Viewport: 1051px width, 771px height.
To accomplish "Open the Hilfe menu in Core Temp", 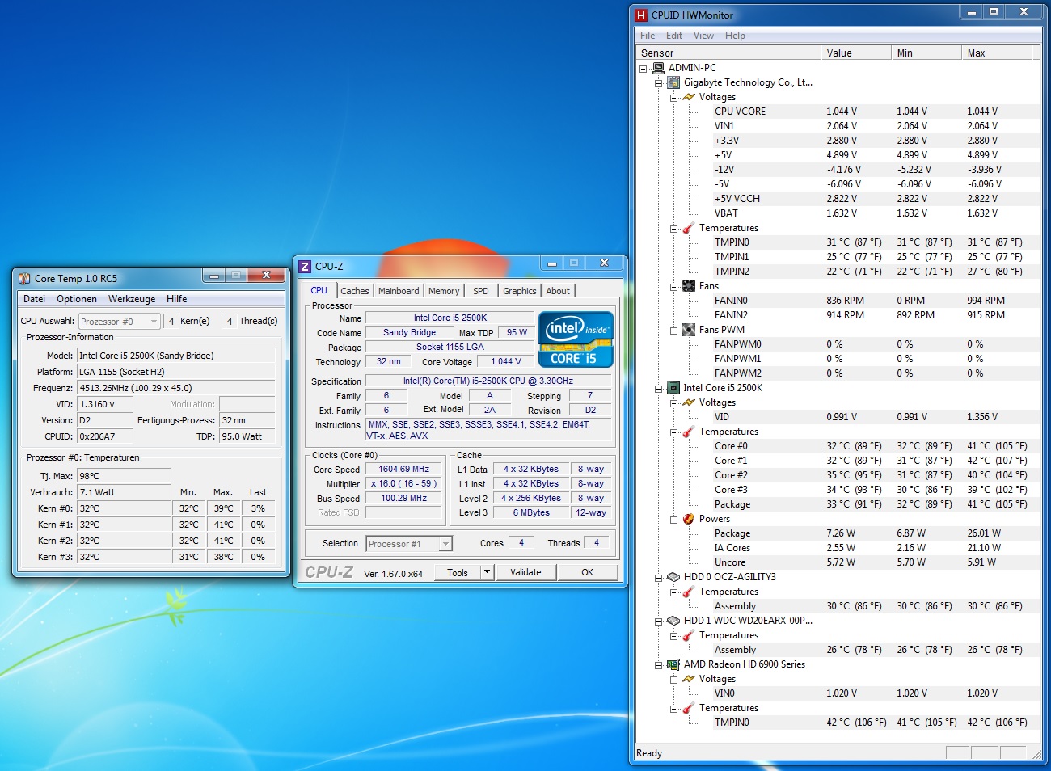I will 177,299.
